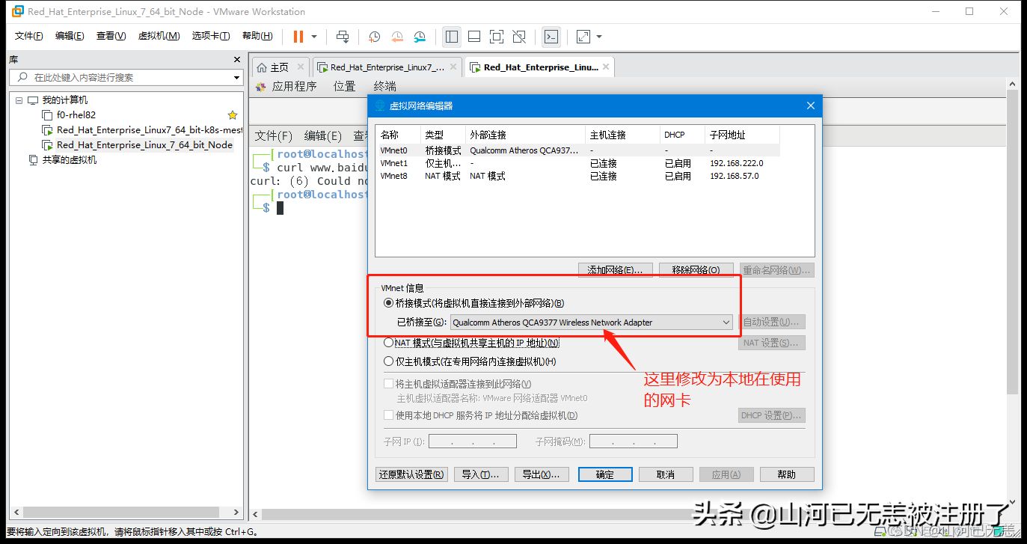Open the snapshot manager icon
1027x544 pixels.
pyautogui.click(x=420, y=36)
